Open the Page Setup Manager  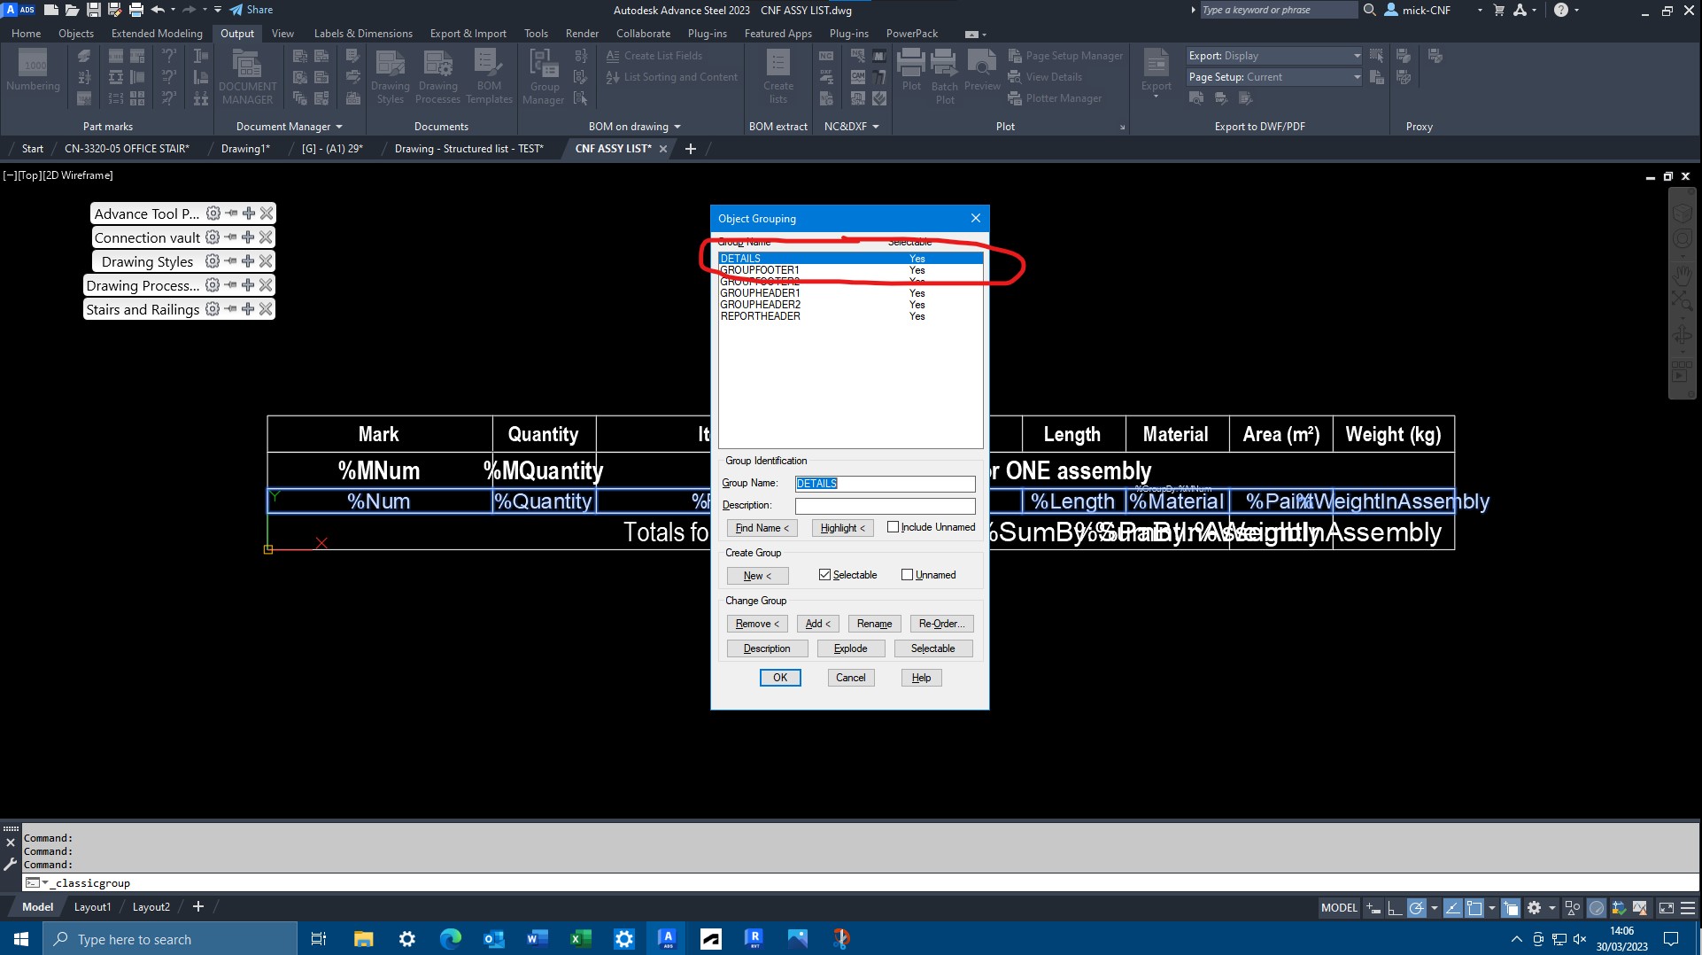[x=1072, y=55]
